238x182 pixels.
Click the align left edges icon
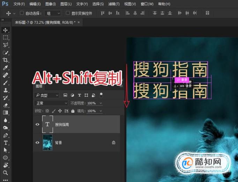coord(128,13)
